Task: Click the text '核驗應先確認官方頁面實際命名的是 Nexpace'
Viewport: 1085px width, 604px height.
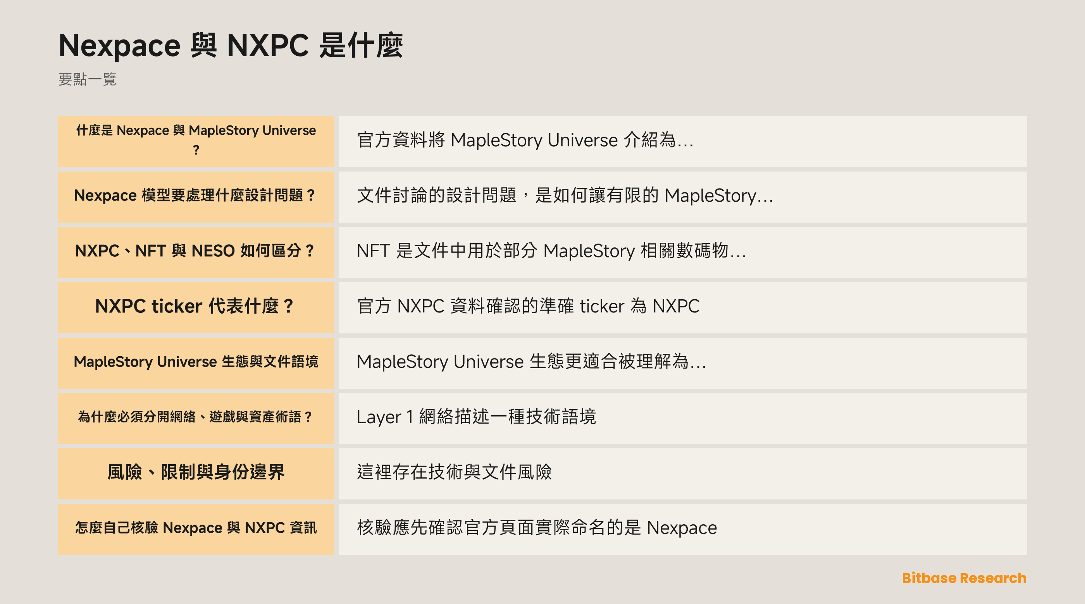Action: tap(537, 527)
